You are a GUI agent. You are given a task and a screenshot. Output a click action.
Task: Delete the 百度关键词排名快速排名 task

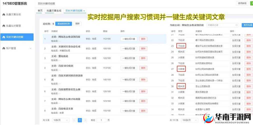tap(143, 79)
